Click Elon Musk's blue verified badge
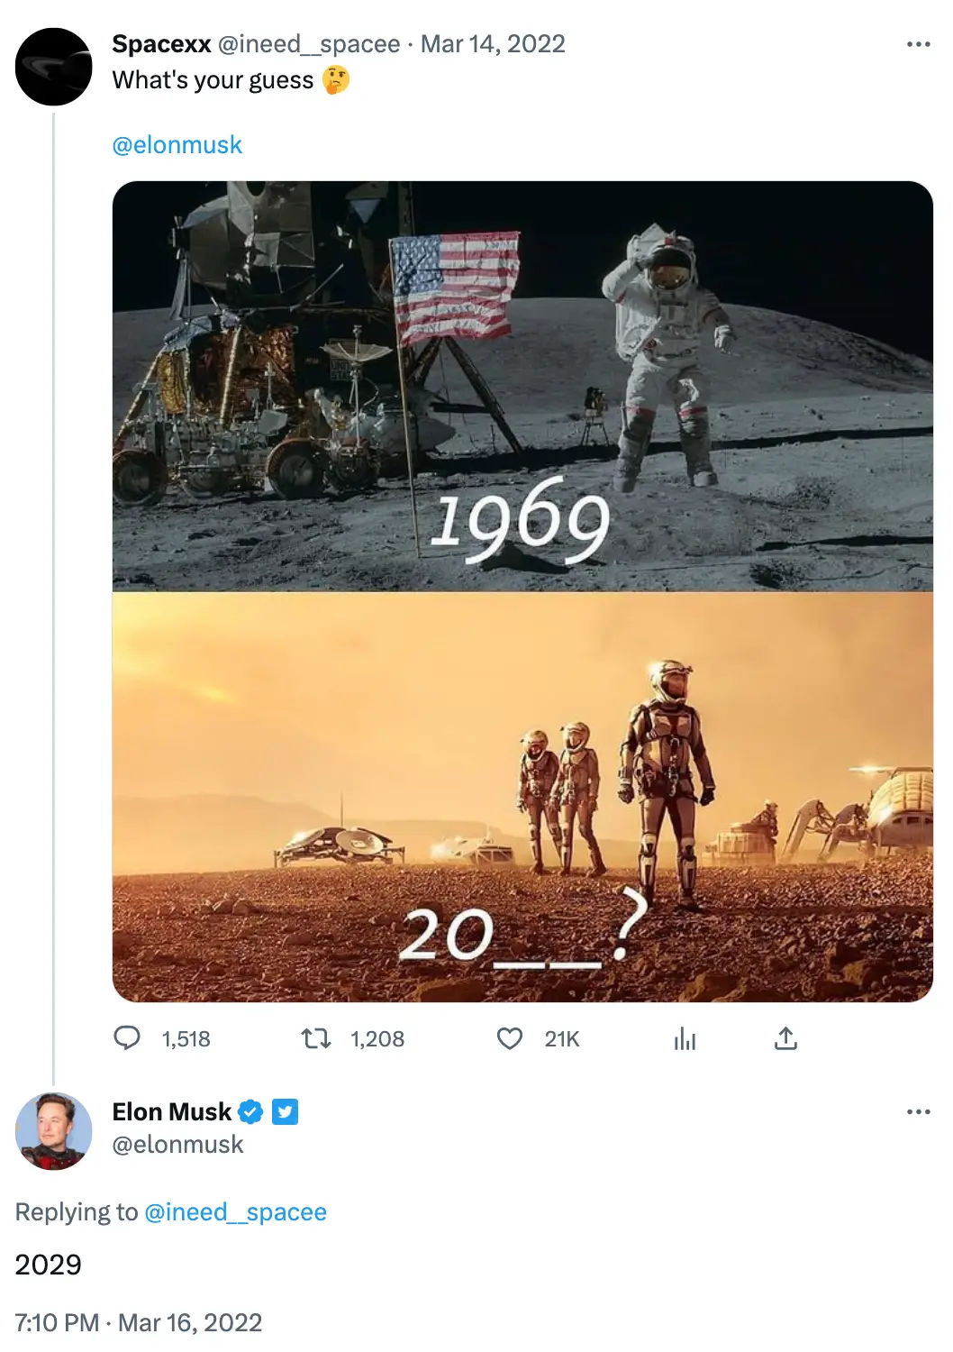 [x=250, y=1111]
